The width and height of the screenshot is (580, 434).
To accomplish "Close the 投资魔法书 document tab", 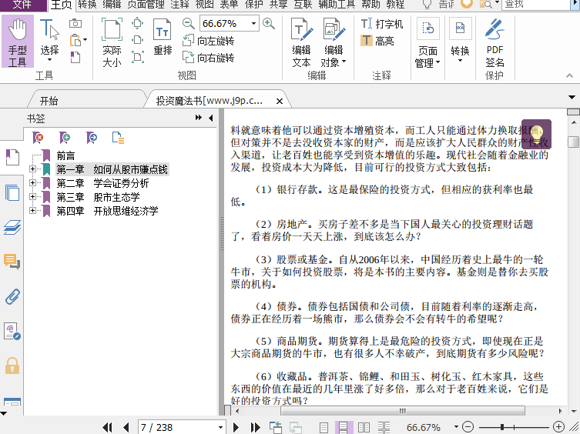I will tap(280, 101).
